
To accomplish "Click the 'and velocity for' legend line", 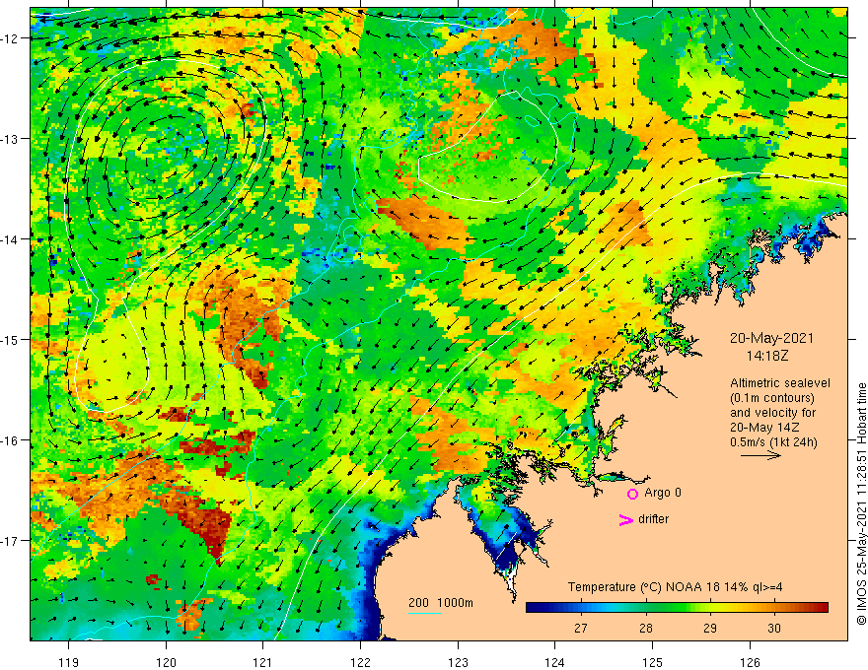I will click(x=772, y=413).
